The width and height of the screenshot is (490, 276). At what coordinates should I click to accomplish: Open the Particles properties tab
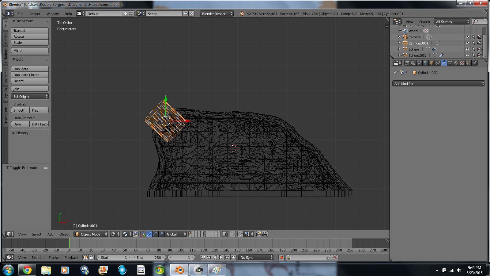pos(468,63)
